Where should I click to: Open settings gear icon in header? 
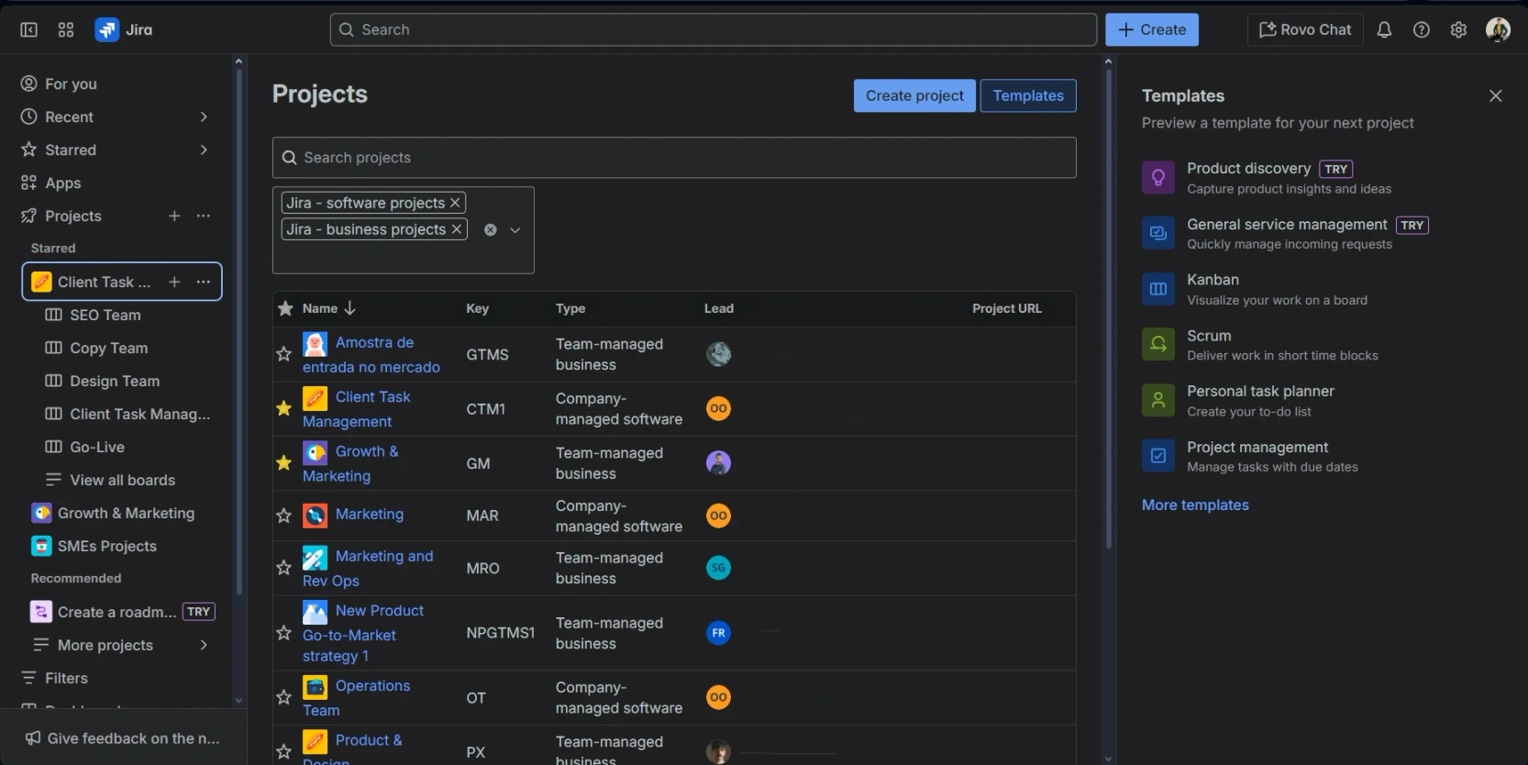pos(1458,29)
